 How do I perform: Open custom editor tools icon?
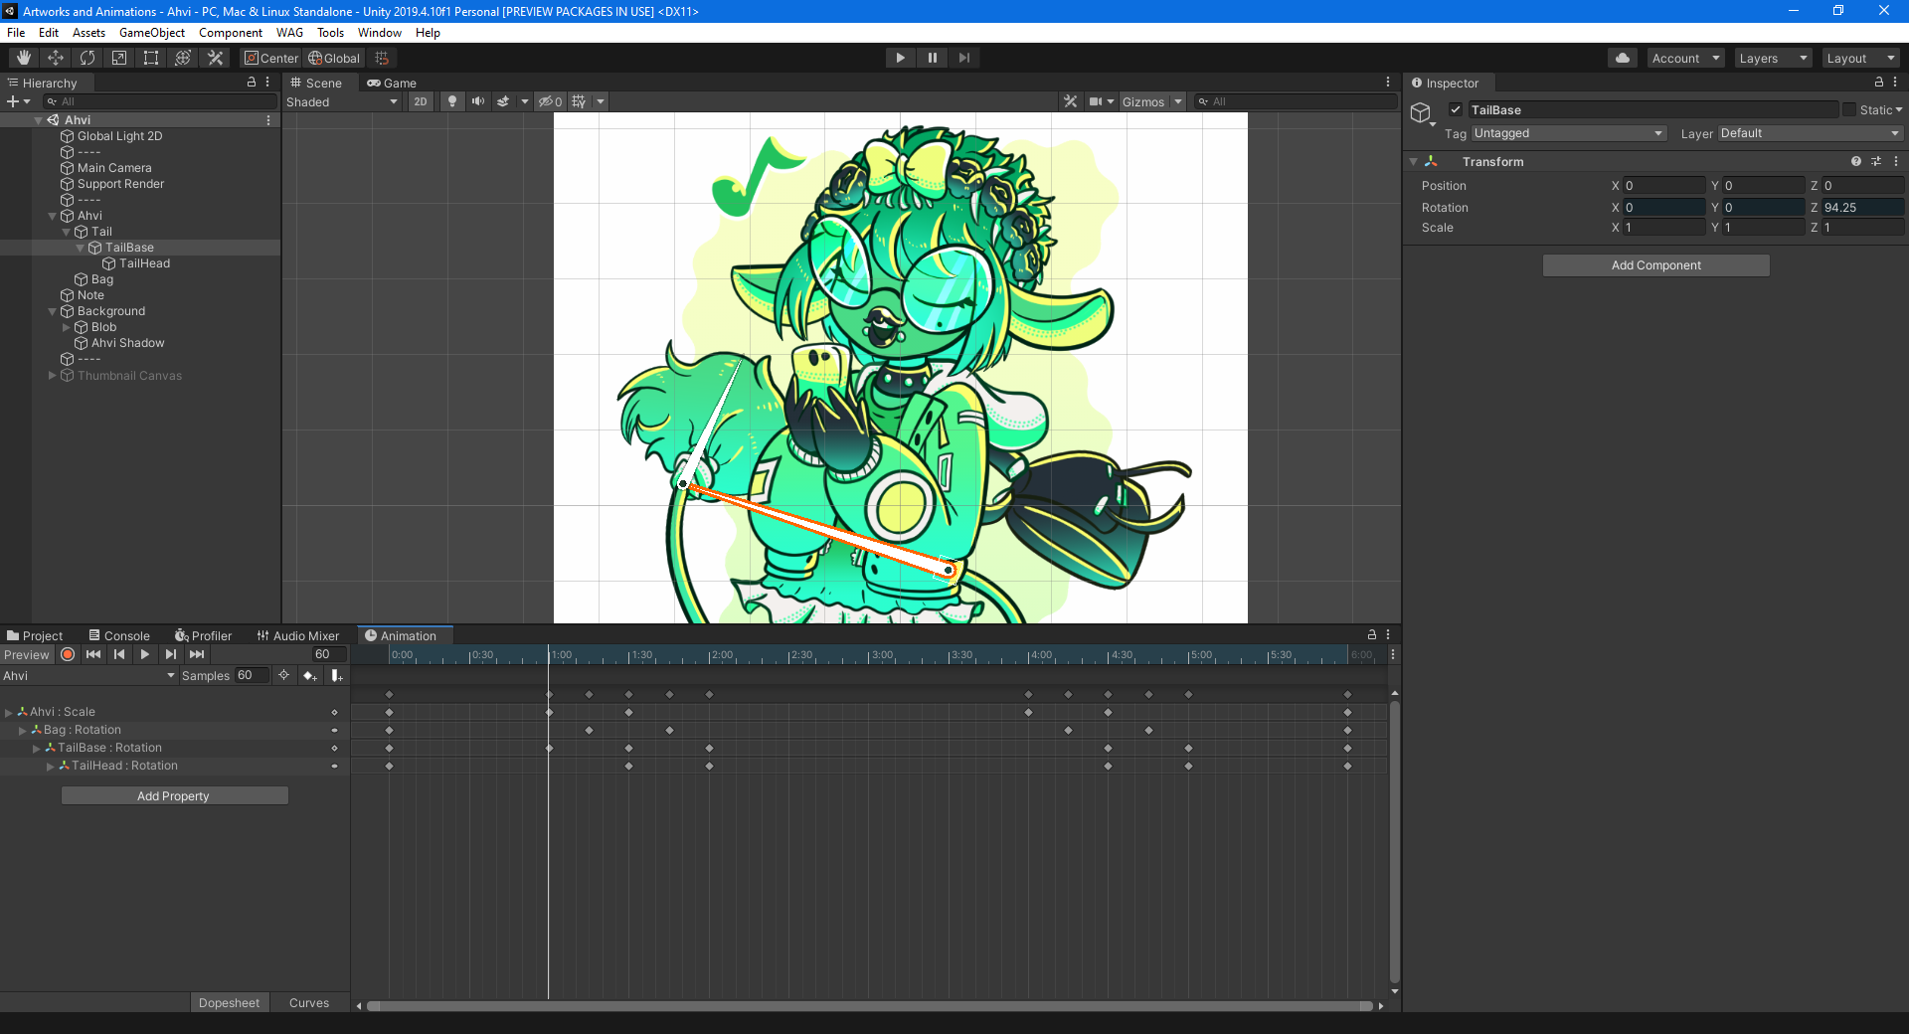215,58
